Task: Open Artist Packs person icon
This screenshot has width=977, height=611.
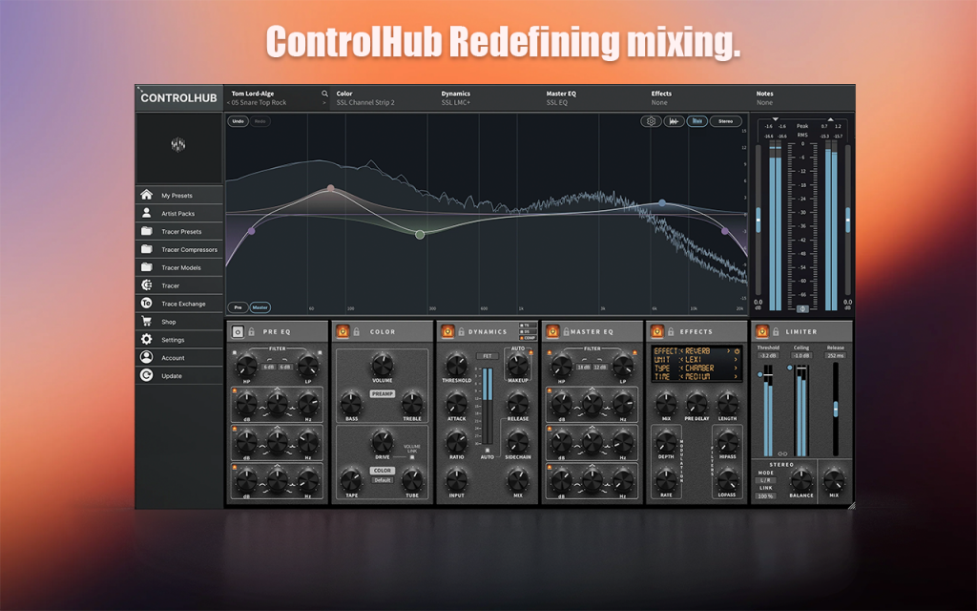Action: (x=146, y=213)
